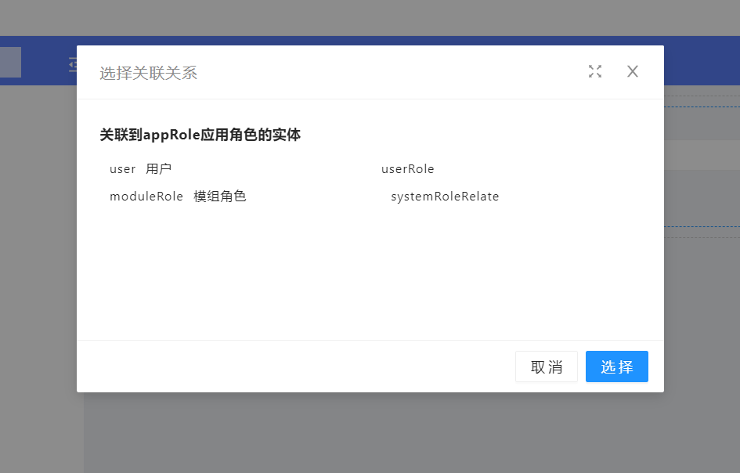Click the sidebar collapse icon behind dialog
This screenshot has height=473, width=740.
pyautogui.click(x=73, y=65)
